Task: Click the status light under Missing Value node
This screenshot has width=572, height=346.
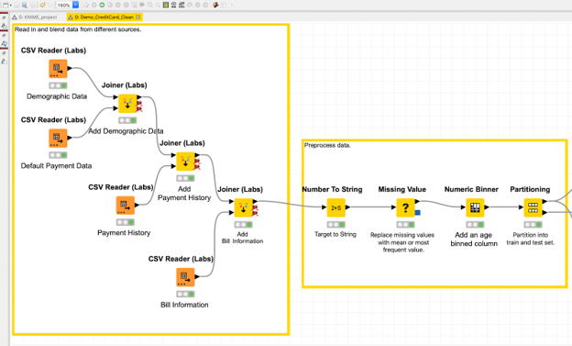Action: [405, 224]
